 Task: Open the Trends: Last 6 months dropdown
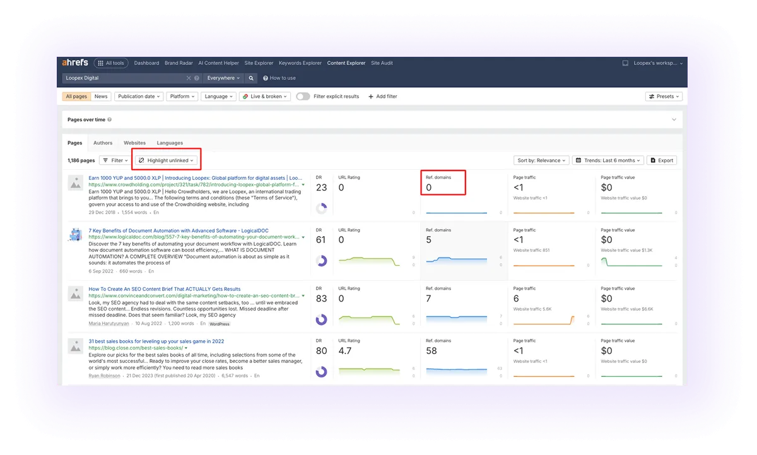tap(609, 160)
